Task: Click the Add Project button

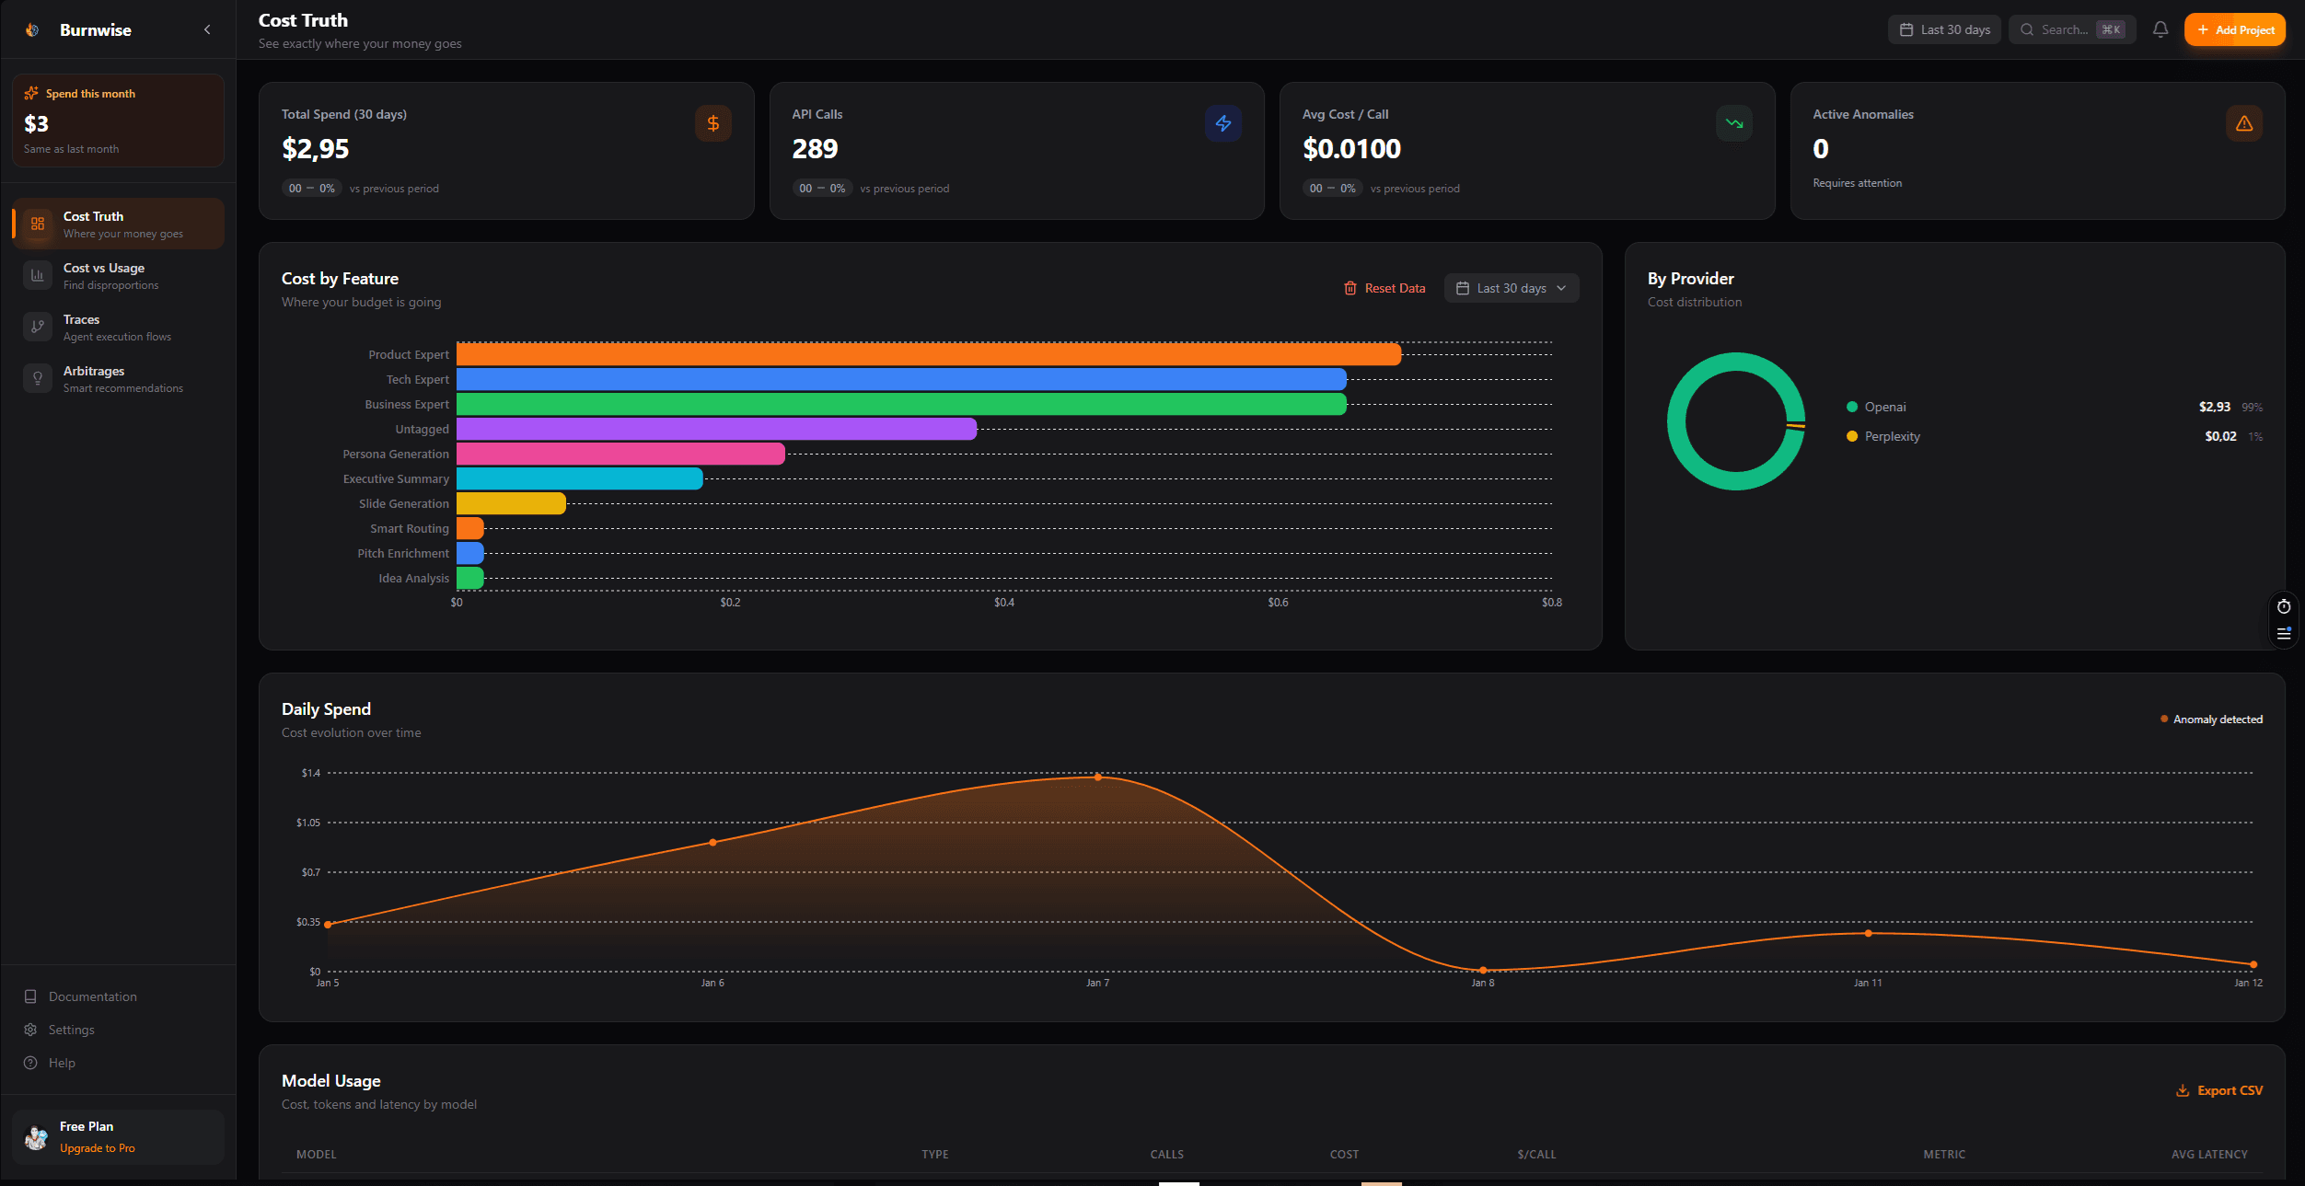Action: click(2234, 29)
